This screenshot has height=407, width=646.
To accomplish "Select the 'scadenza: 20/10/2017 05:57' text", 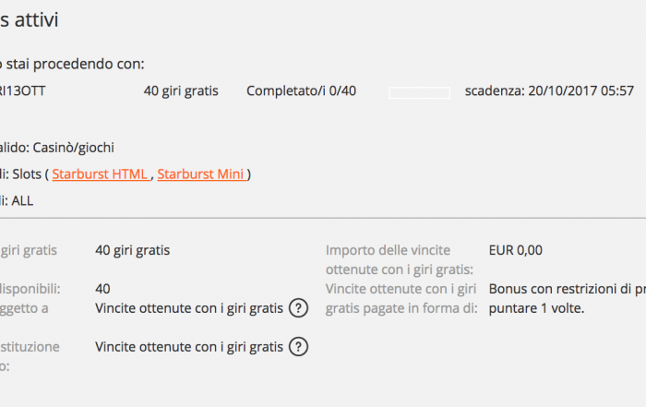I will click(x=549, y=90).
